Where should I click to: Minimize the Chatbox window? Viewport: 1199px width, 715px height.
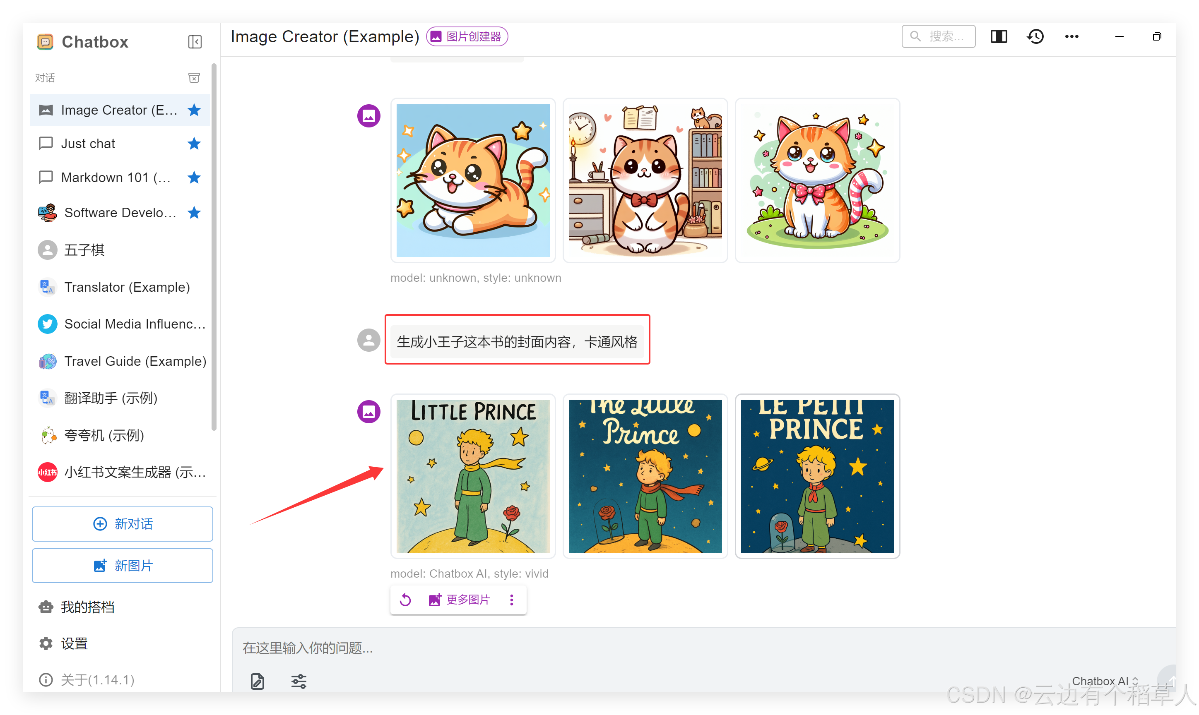(x=1120, y=36)
